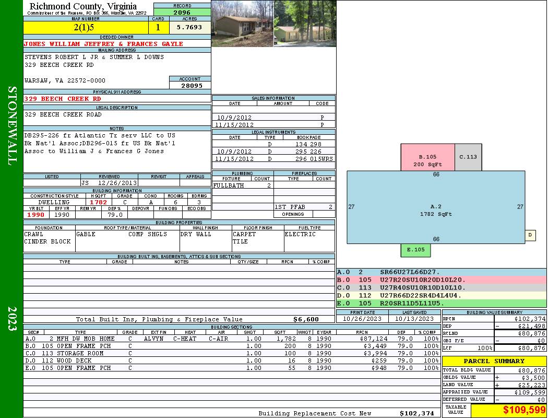Select card number 1 field
Viewport: 548px width, 418px height.
point(158,28)
